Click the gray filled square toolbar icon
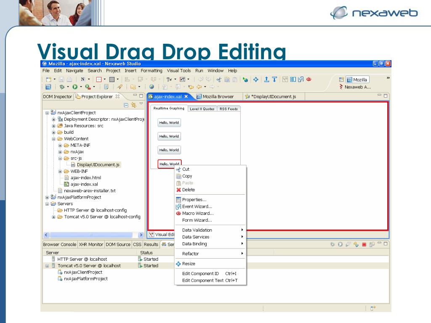This screenshot has height=323, width=431. click(112, 79)
